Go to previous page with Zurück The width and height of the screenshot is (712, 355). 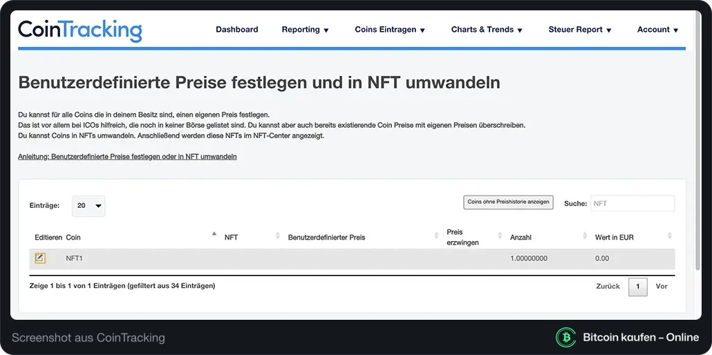[608, 287]
